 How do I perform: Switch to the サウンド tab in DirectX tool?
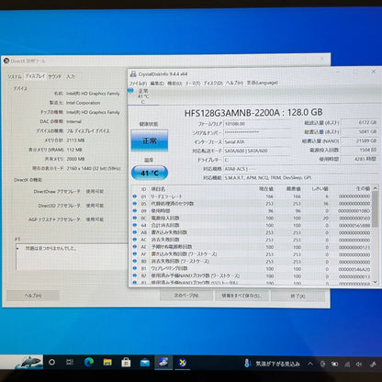pyautogui.click(x=55, y=76)
